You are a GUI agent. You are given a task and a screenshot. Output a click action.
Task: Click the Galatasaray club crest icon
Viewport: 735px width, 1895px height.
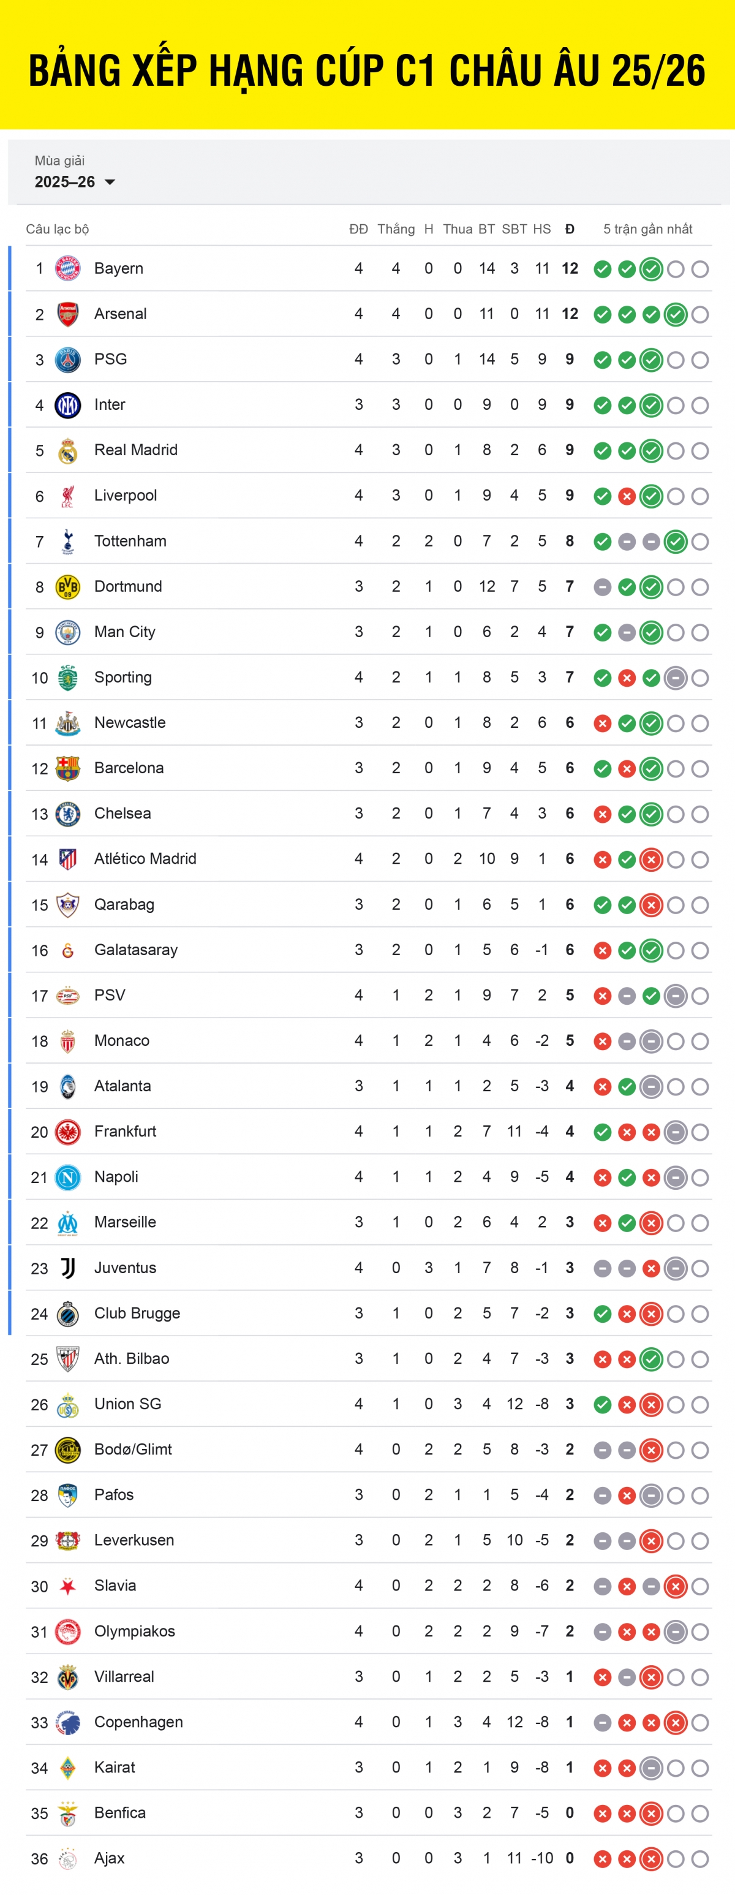tap(68, 950)
